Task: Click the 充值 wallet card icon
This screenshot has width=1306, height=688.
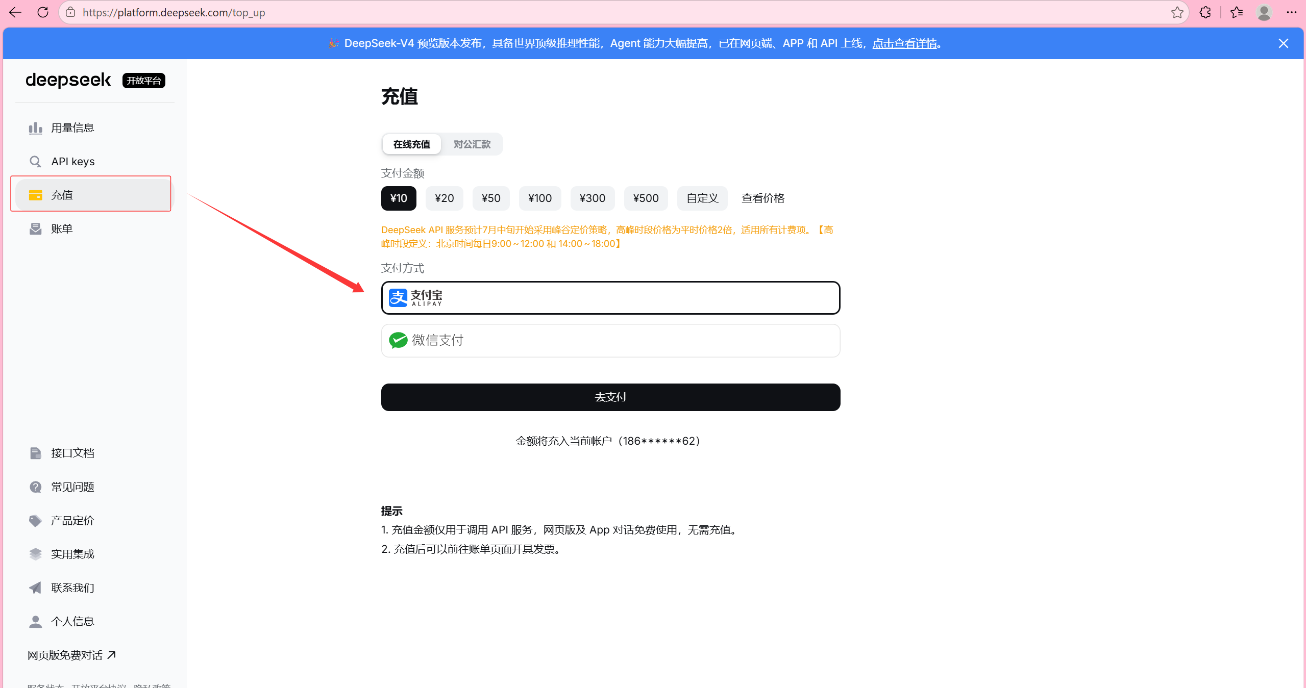Action: point(35,195)
